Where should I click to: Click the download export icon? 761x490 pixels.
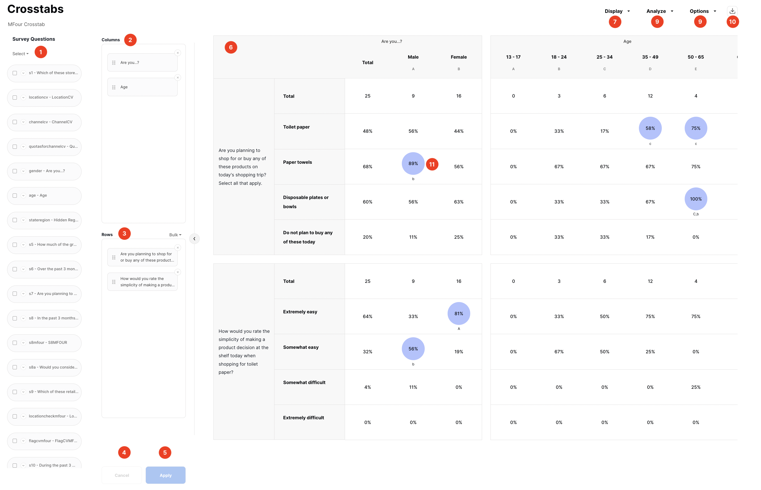pos(732,11)
